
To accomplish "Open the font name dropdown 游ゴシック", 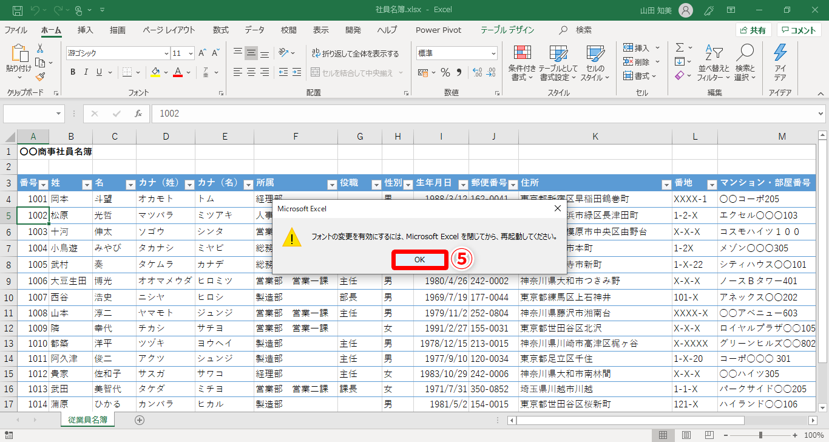I will click(x=166, y=53).
